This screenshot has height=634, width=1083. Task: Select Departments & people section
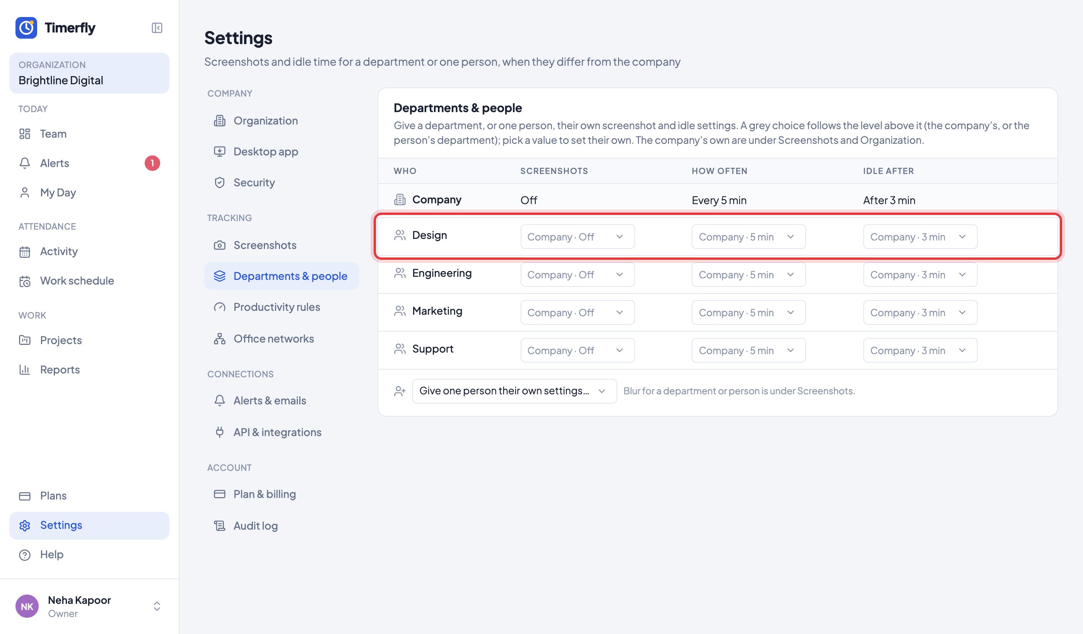[x=282, y=276]
